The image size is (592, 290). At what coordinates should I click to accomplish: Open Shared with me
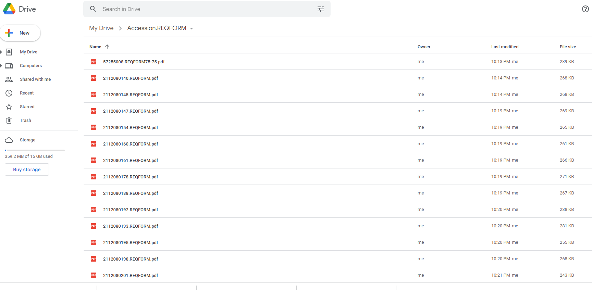[35, 79]
